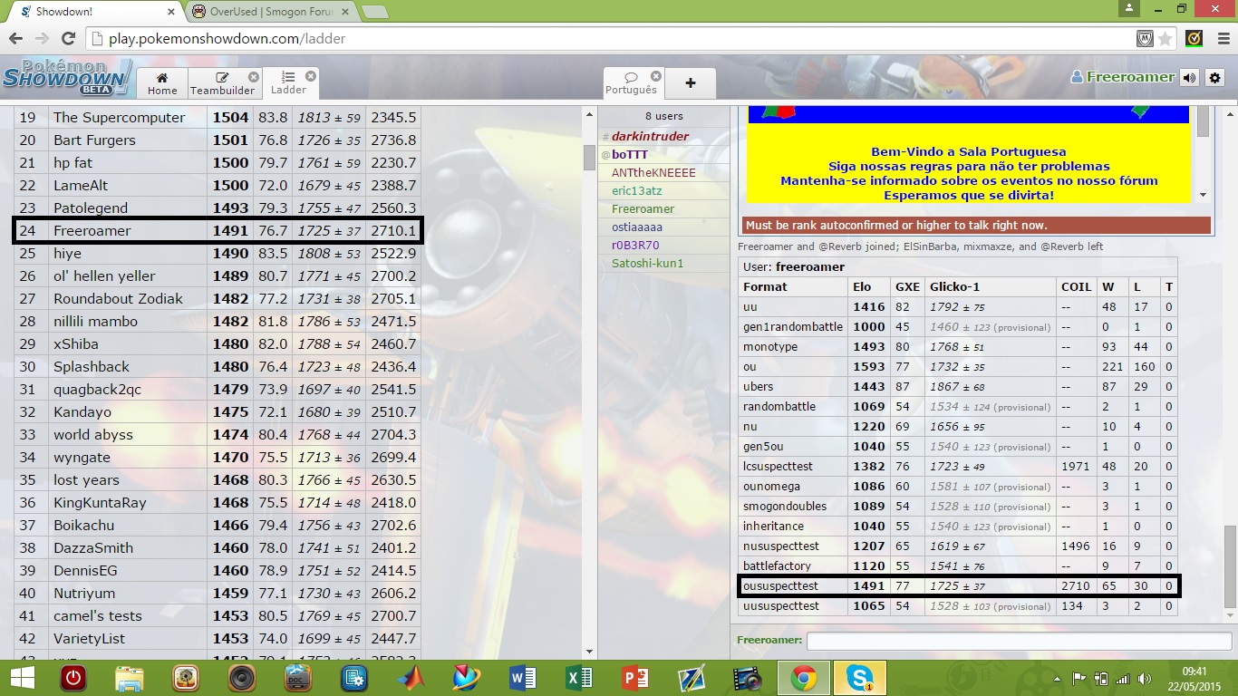Reload the Pokemon Showdown page

pos(68,39)
